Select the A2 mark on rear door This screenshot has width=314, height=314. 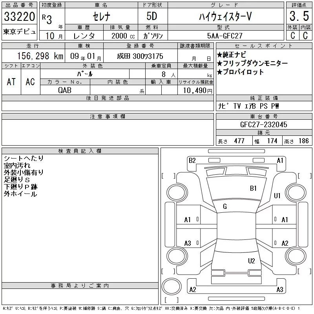coord(285,243)
